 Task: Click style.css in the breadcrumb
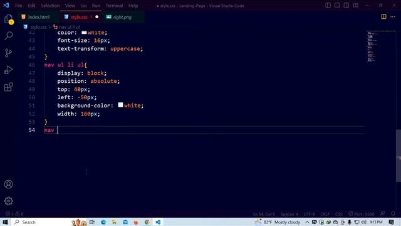[x=38, y=27]
